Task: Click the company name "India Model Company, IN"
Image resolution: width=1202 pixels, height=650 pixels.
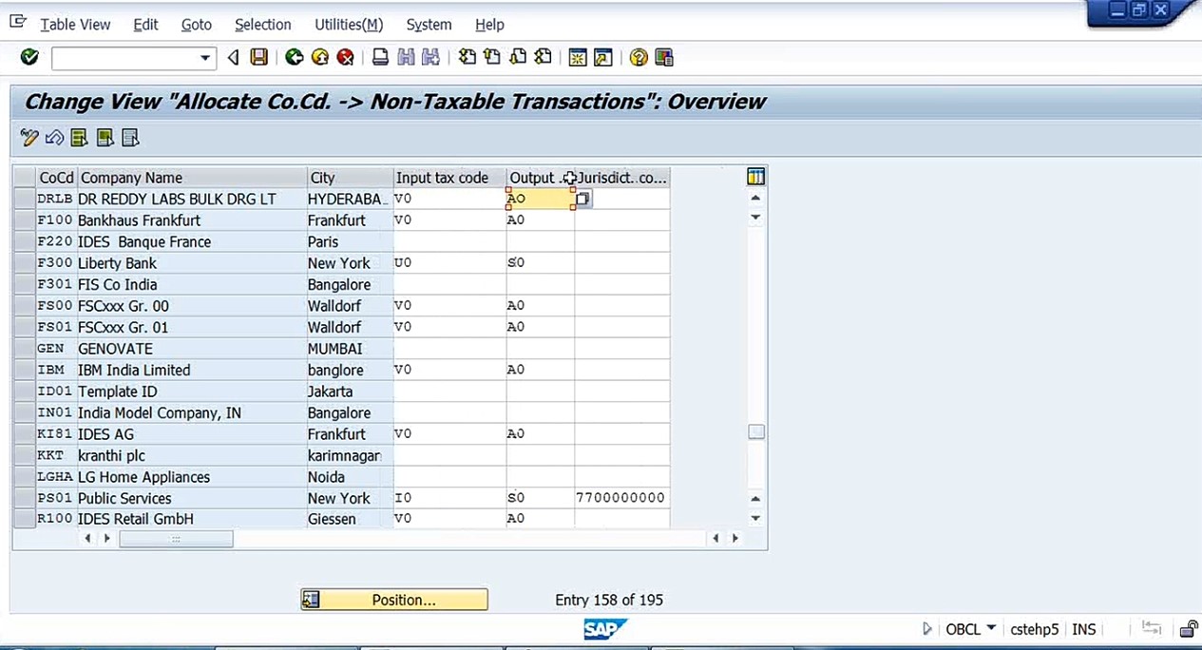Action: (x=160, y=412)
